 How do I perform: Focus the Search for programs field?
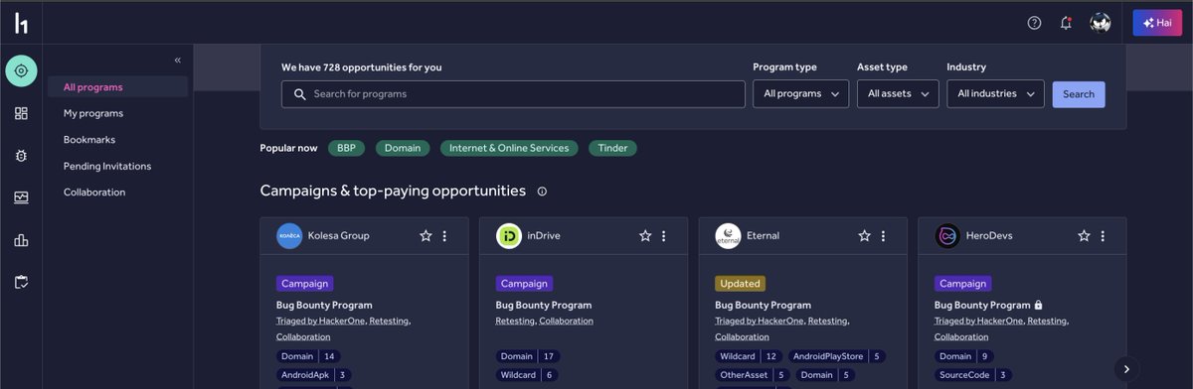pos(513,94)
